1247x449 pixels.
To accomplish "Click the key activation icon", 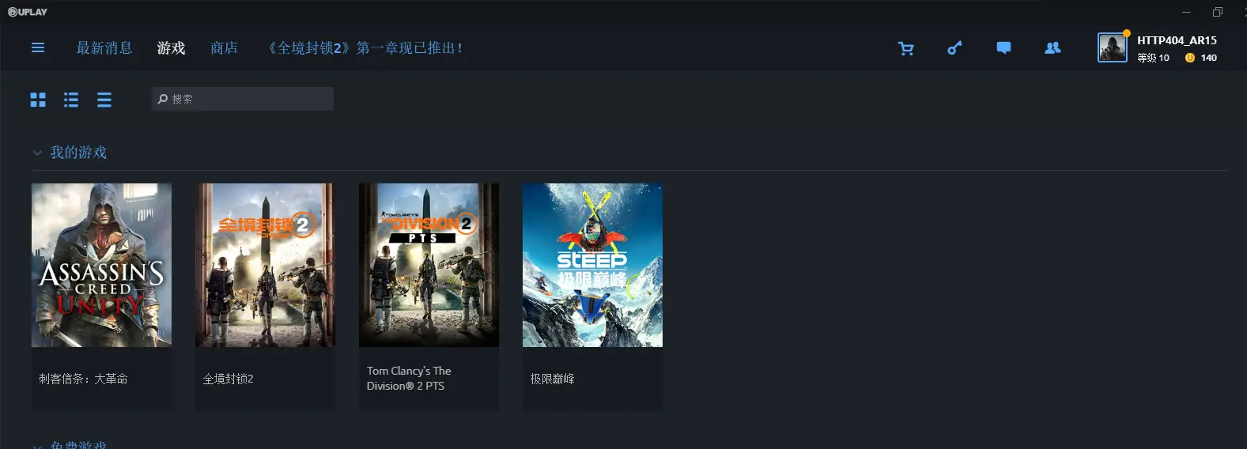I will pyautogui.click(x=954, y=48).
